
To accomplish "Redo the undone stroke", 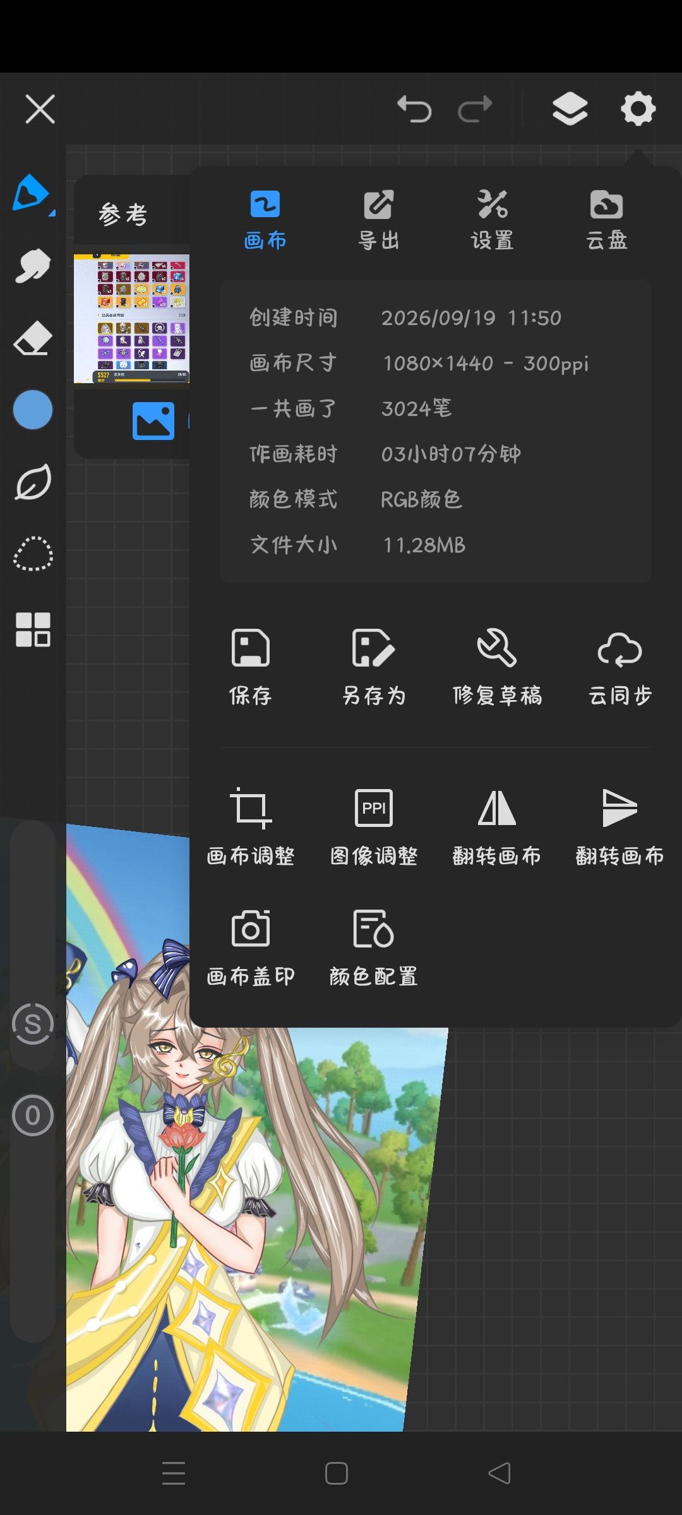I will pos(475,109).
